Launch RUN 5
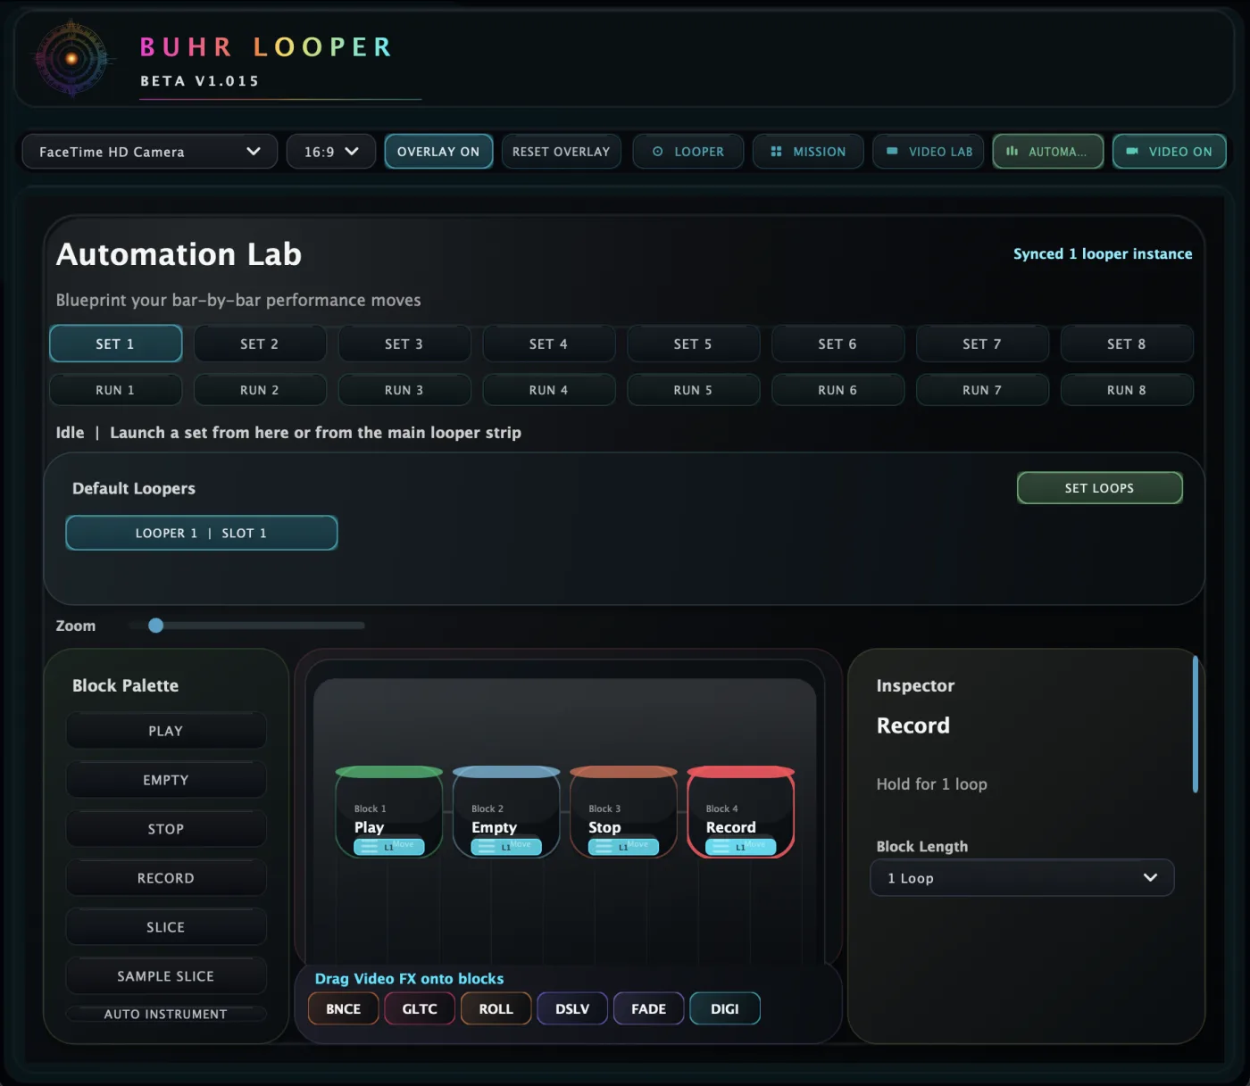This screenshot has width=1250, height=1086. click(x=693, y=390)
